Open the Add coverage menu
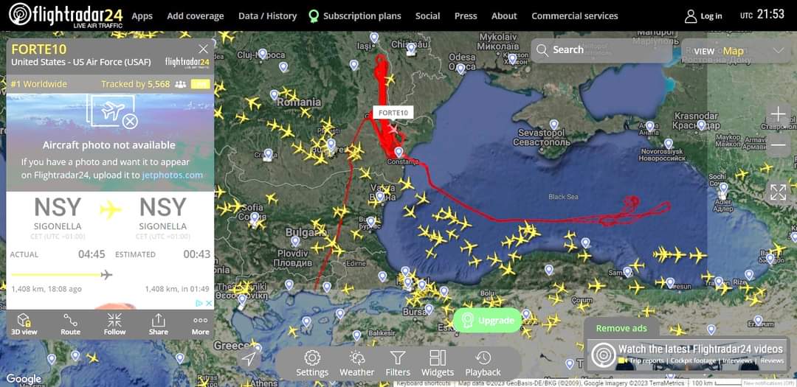The image size is (797, 387). click(x=195, y=15)
